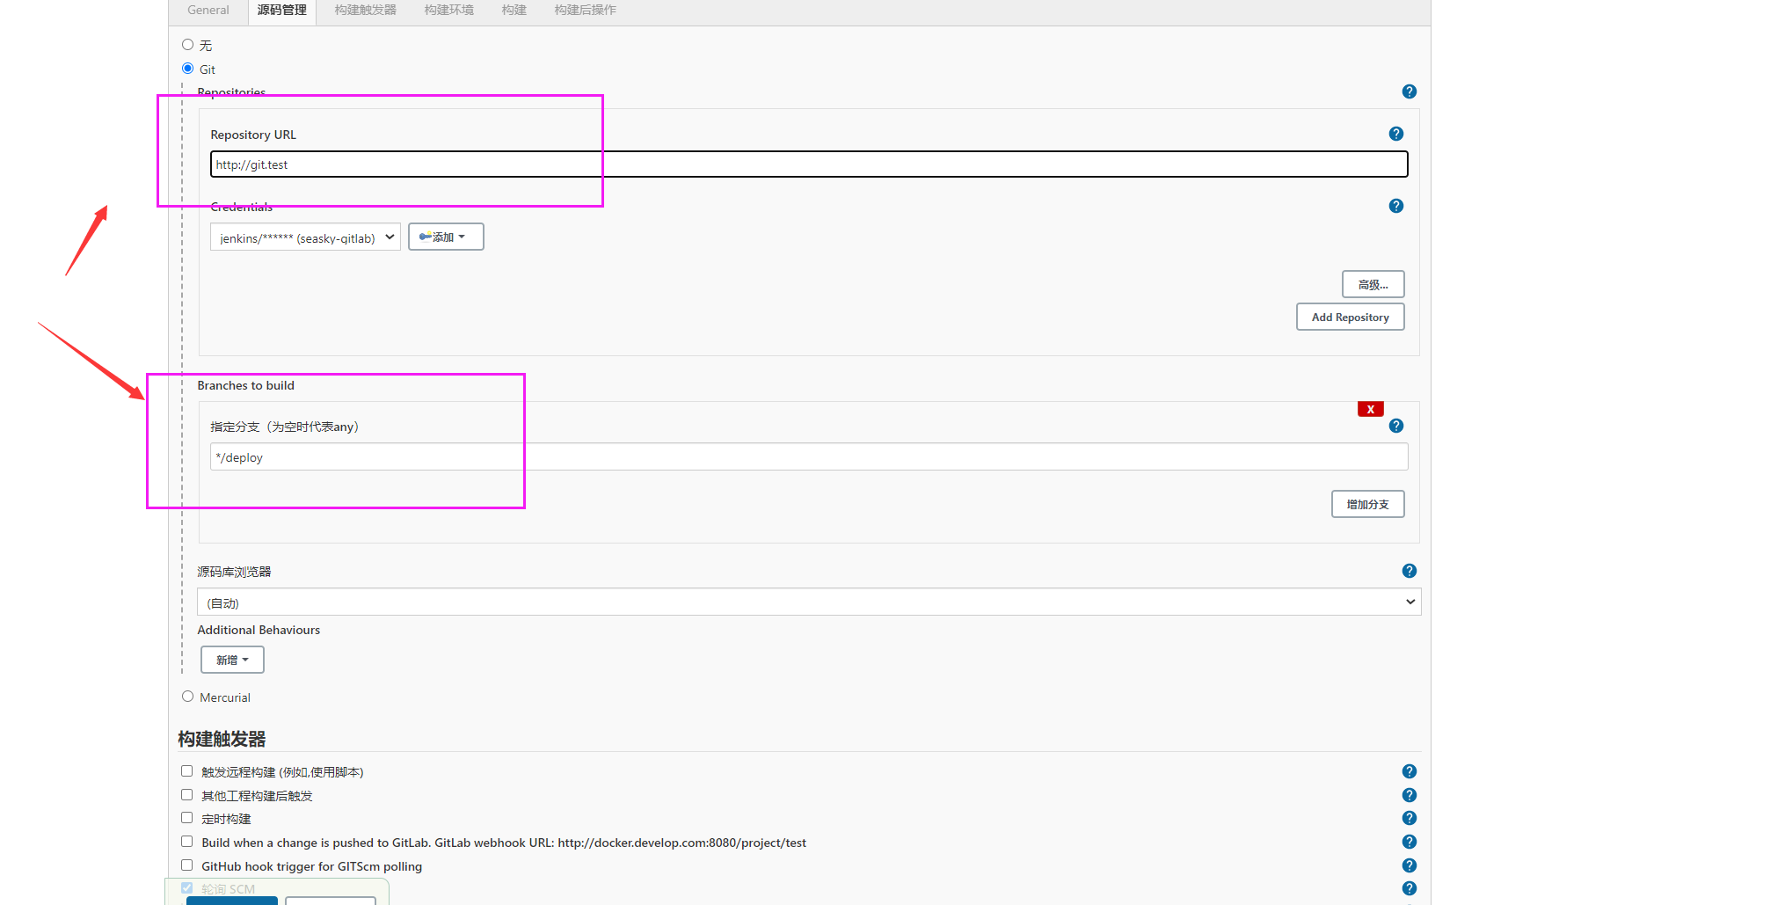
Task: Delete branch with red X button
Action: tap(1370, 409)
